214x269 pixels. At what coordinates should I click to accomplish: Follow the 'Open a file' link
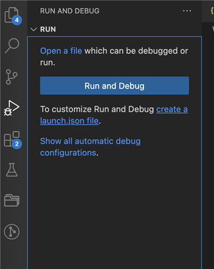click(x=61, y=51)
